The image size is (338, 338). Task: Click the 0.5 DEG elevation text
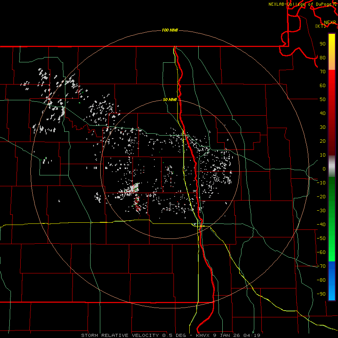point(174,335)
